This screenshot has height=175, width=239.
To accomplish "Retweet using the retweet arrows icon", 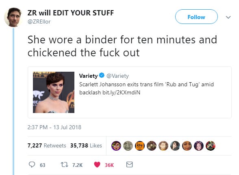I will tap(64, 164).
